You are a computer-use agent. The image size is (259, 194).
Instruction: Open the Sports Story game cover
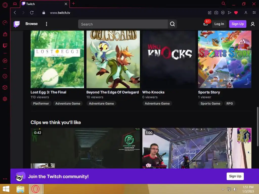coord(225,59)
